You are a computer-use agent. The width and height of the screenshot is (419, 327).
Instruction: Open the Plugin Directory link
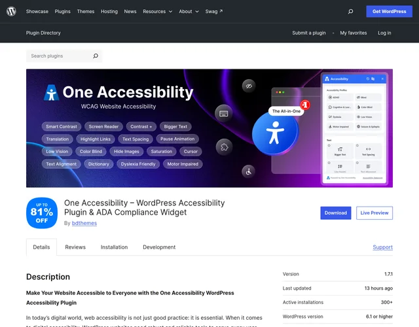click(43, 33)
